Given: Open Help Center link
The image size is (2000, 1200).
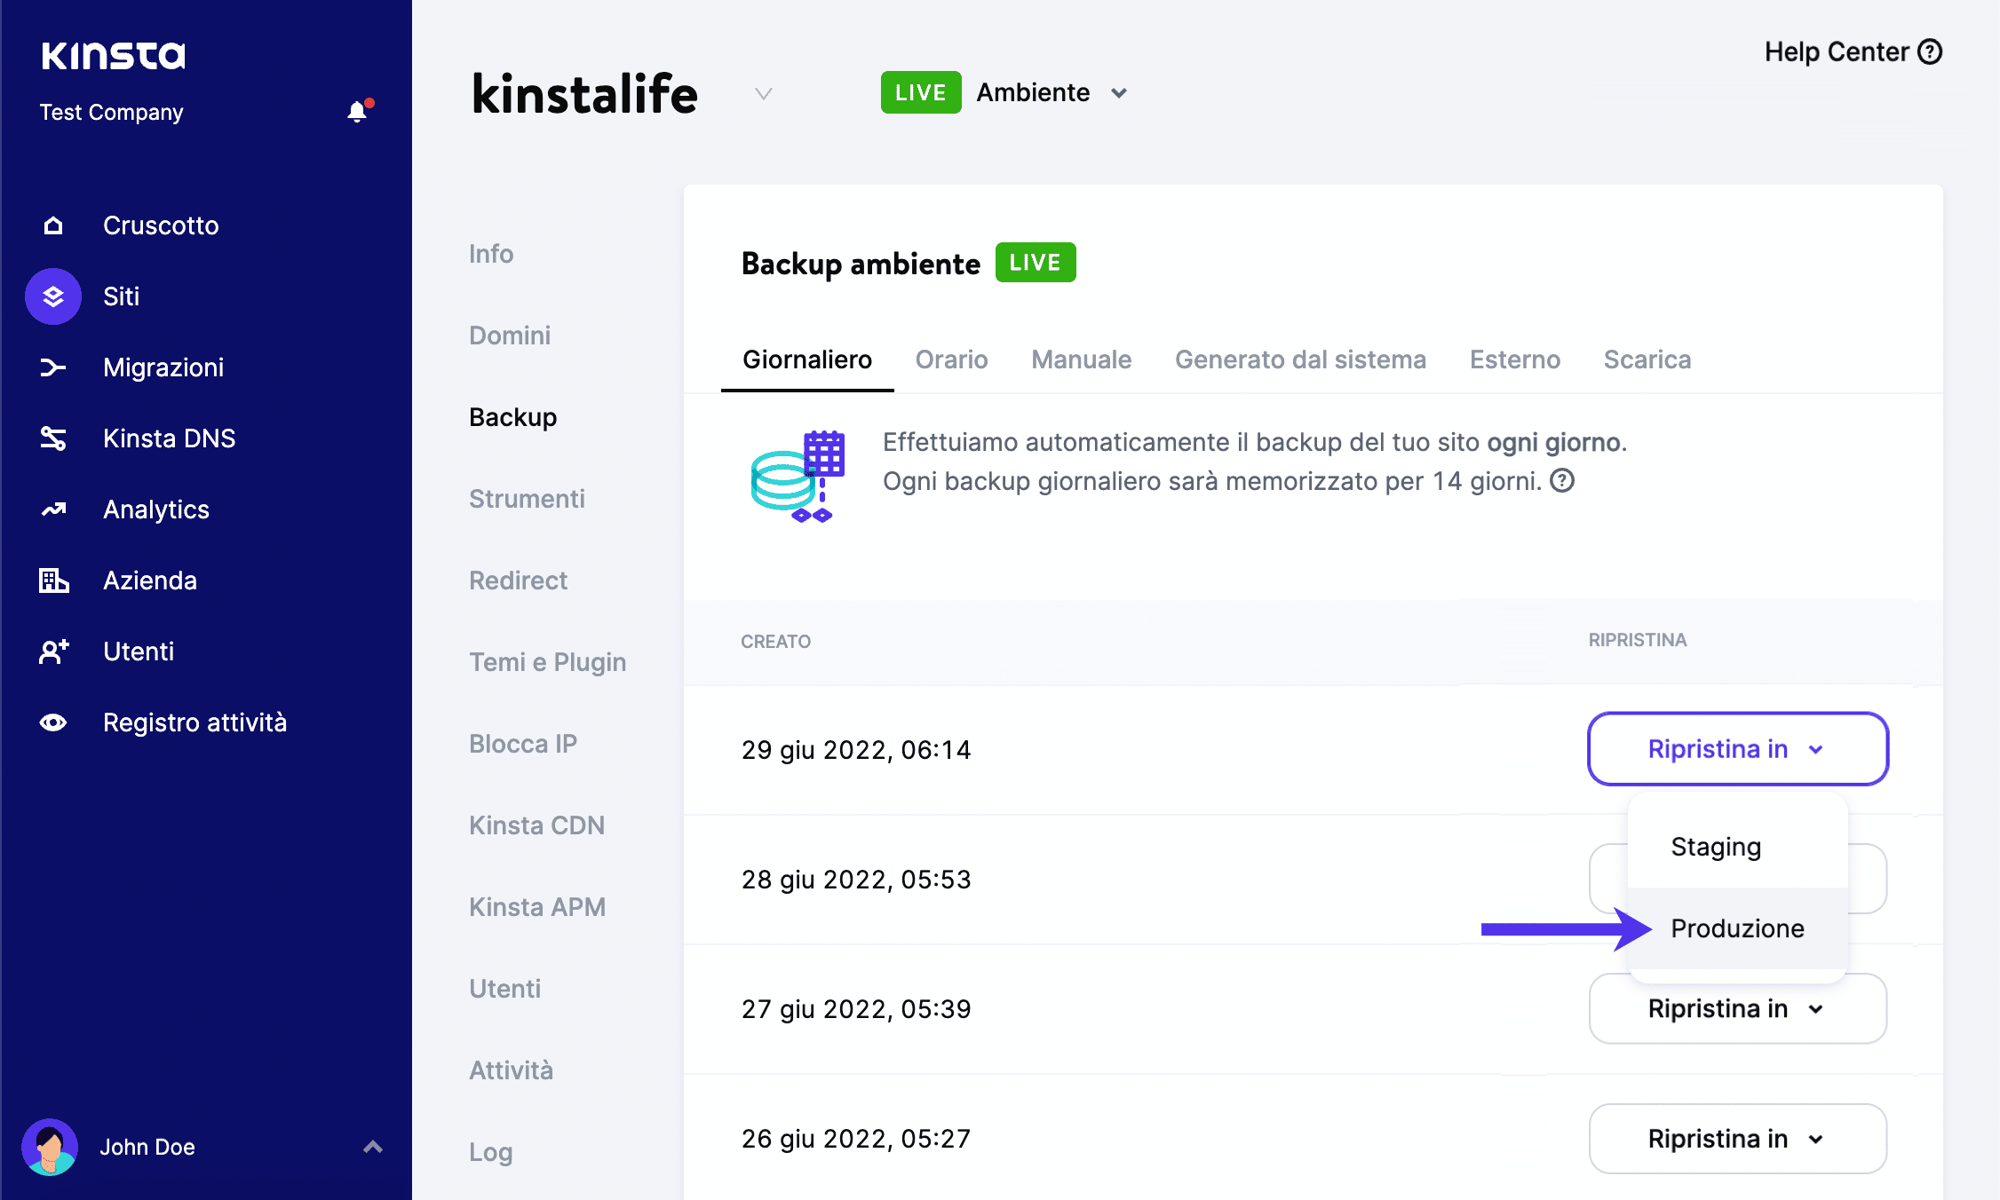Looking at the screenshot, I should (1853, 52).
